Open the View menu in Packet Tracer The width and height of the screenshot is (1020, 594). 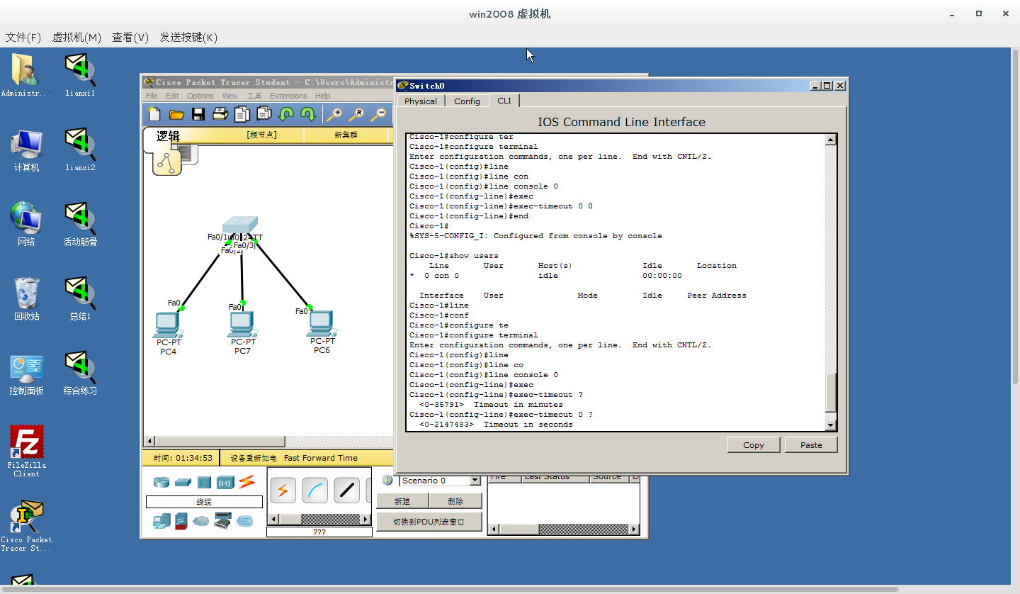pyautogui.click(x=229, y=96)
